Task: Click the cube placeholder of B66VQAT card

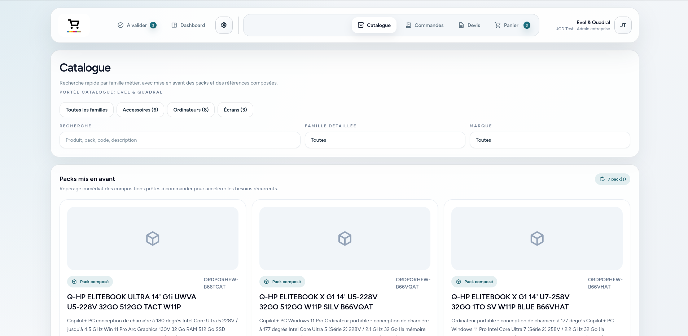Action: (345, 239)
